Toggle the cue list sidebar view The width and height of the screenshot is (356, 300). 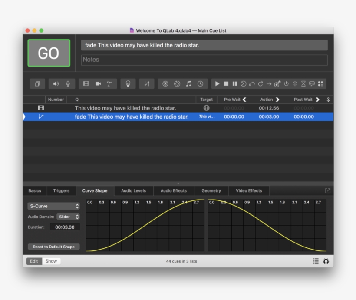pos(316,261)
